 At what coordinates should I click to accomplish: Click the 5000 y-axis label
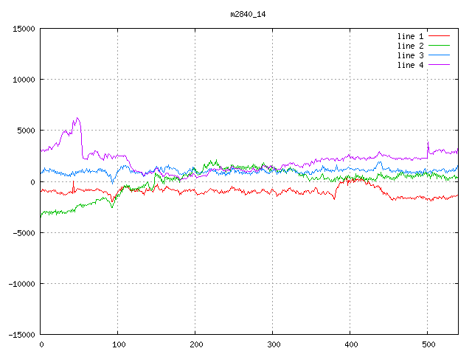coord(26,131)
